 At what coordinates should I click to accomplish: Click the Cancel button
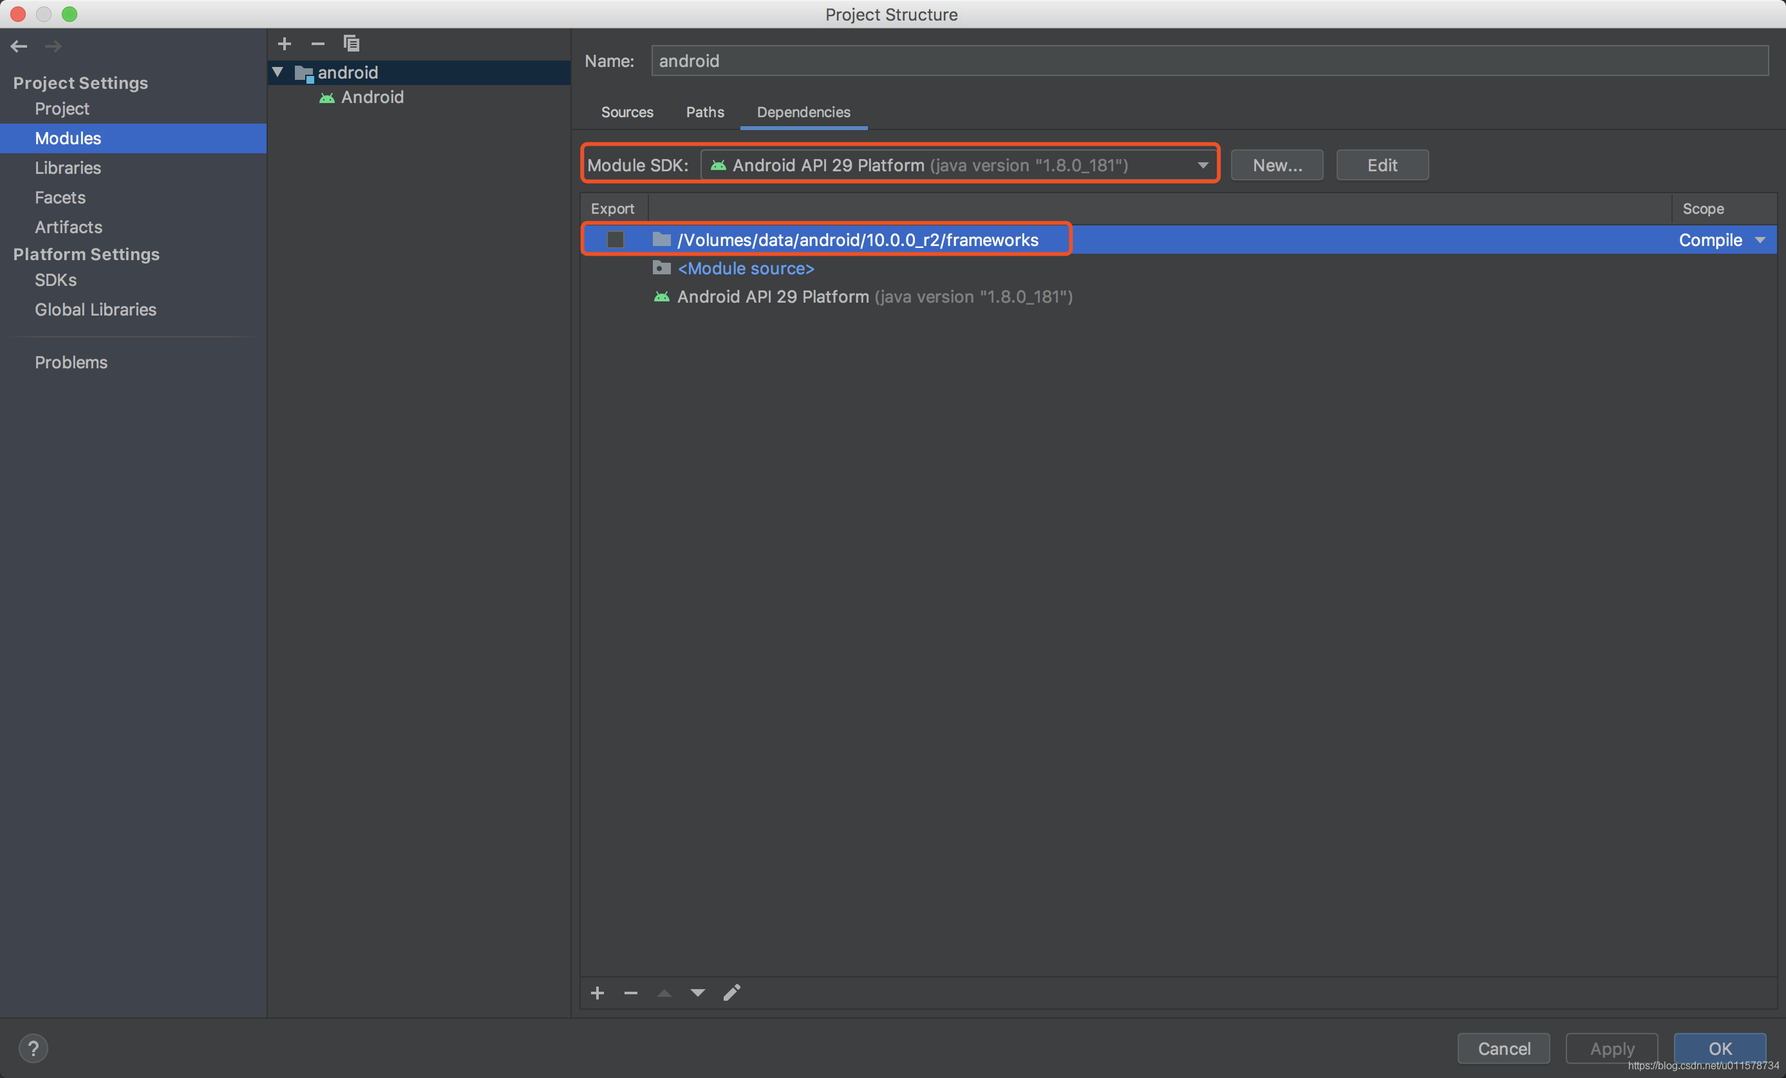click(x=1504, y=1048)
